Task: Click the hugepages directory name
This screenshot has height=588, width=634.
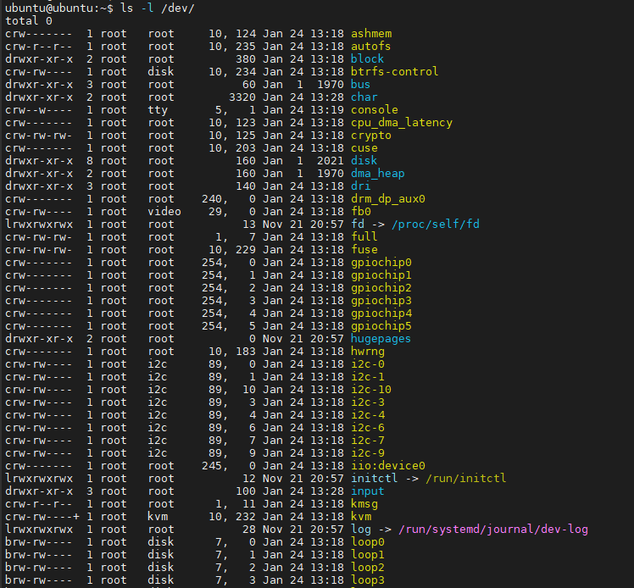Action: [x=381, y=338]
